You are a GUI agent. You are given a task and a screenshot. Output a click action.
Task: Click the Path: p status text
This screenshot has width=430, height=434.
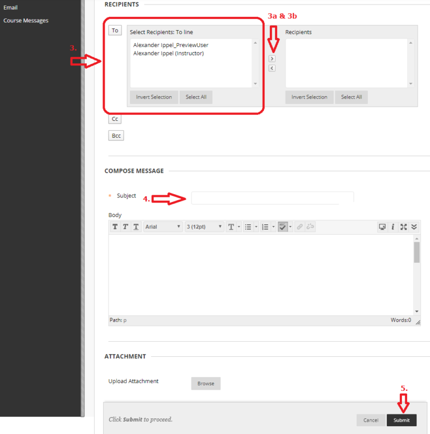(118, 320)
